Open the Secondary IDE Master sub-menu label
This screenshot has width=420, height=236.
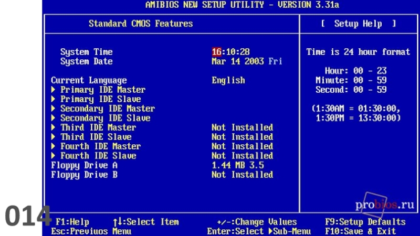[x=108, y=109]
